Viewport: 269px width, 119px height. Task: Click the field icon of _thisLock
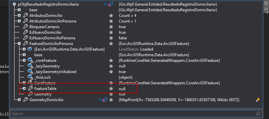30,77
